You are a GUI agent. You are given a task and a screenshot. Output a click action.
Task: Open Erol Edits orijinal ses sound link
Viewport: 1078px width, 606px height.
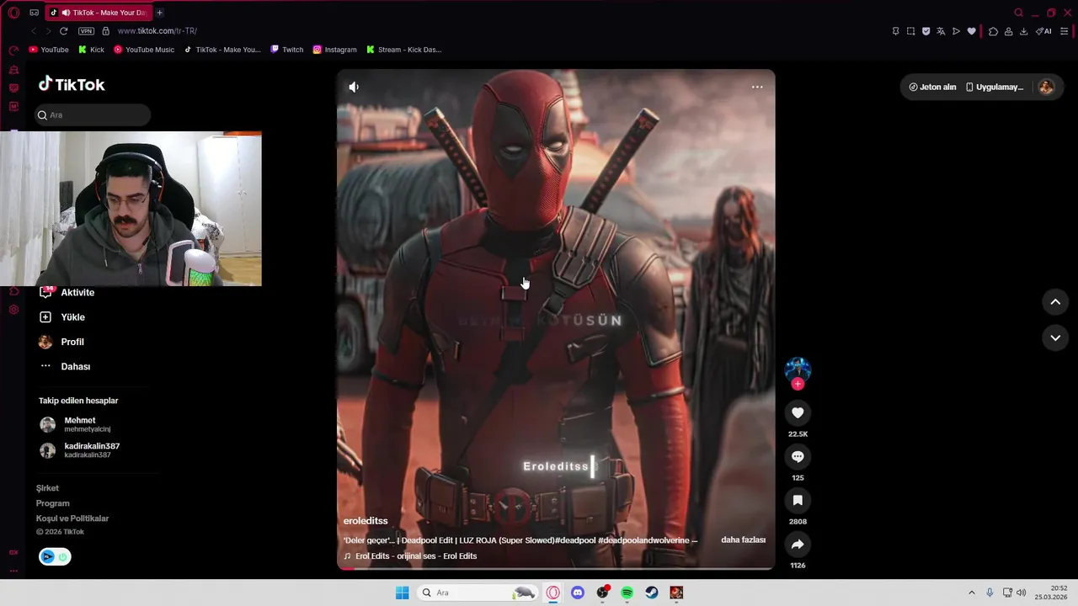click(x=411, y=556)
